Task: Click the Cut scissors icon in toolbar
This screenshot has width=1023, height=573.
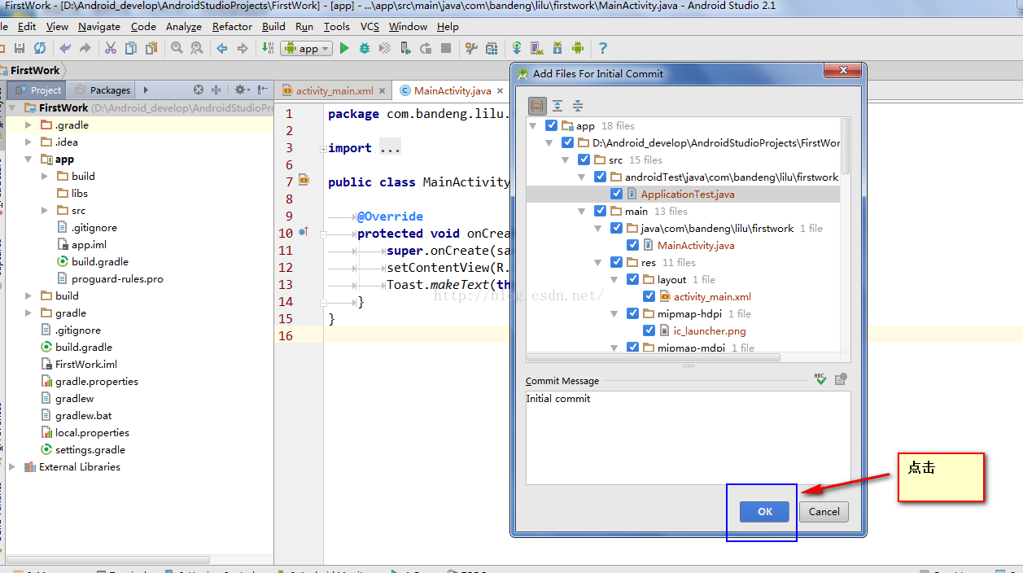Action: point(111,49)
